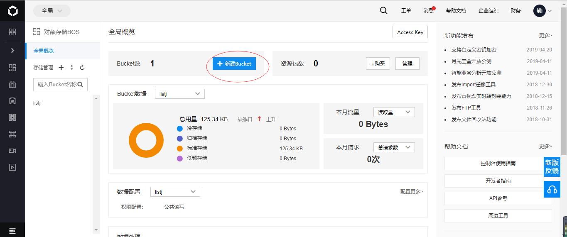Open the 周边工具 document
Image resolution: width=567 pixels, height=237 pixels.
[x=498, y=216]
